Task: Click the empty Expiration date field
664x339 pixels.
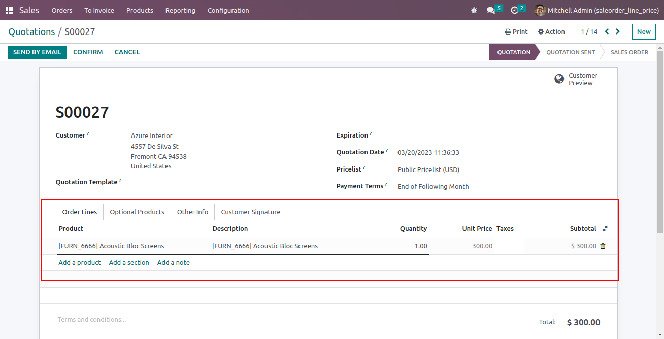Action: (x=499, y=135)
